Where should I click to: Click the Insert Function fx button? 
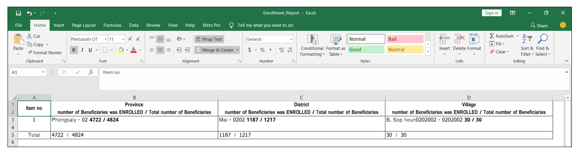pyautogui.click(x=91, y=72)
